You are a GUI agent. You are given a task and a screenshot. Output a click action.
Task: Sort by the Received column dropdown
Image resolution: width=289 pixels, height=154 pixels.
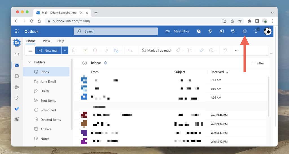click(x=220, y=72)
